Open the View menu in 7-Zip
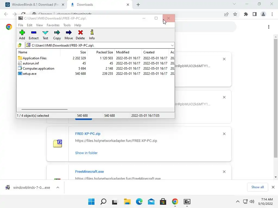278x208 pixels. coord(39,25)
